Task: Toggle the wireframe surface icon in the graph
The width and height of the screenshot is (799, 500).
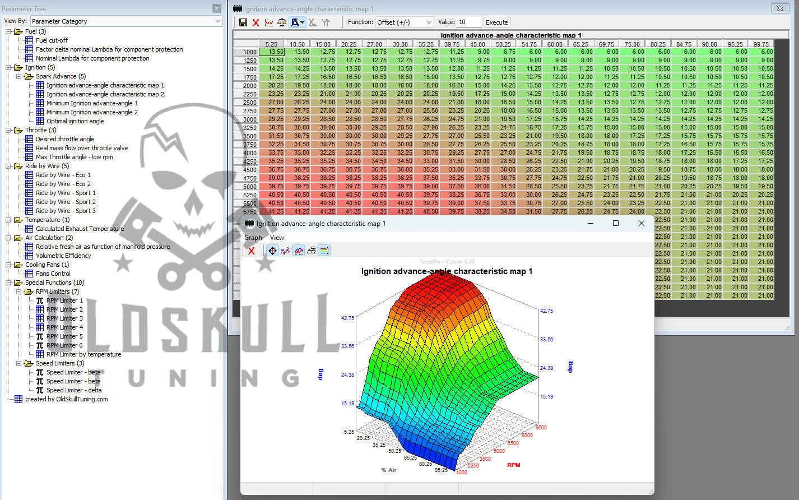Action: coord(311,251)
